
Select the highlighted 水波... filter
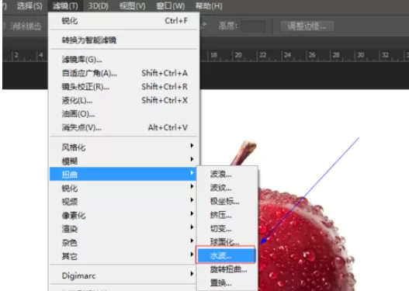226,255
